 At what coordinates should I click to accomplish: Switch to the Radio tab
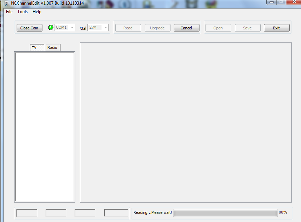coord(53,47)
